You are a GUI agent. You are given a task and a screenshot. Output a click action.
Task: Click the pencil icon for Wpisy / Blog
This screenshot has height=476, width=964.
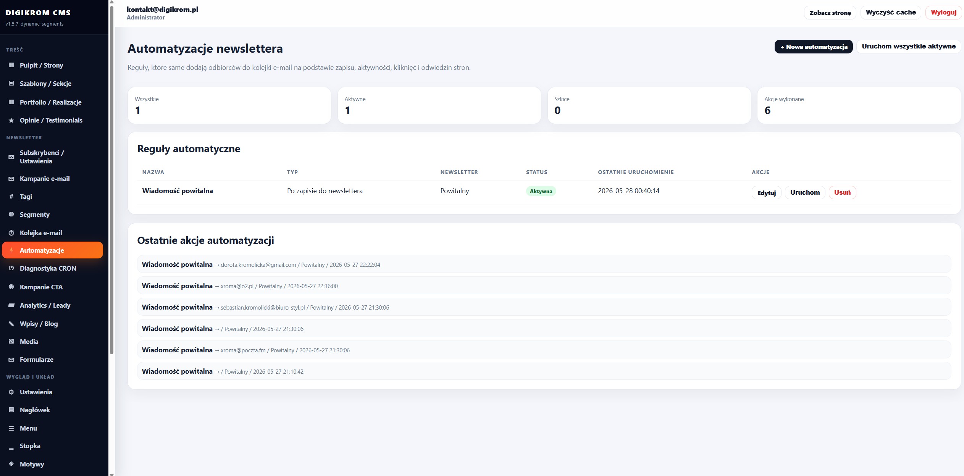(x=11, y=324)
